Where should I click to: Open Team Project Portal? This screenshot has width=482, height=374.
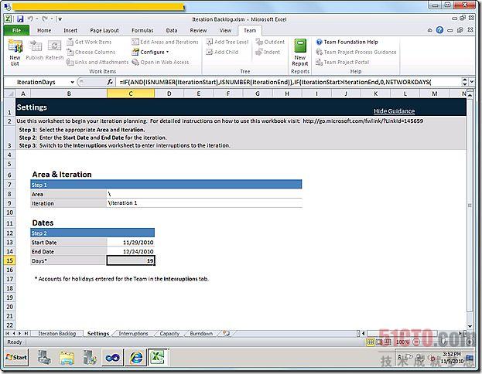click(x=343, y=62)
